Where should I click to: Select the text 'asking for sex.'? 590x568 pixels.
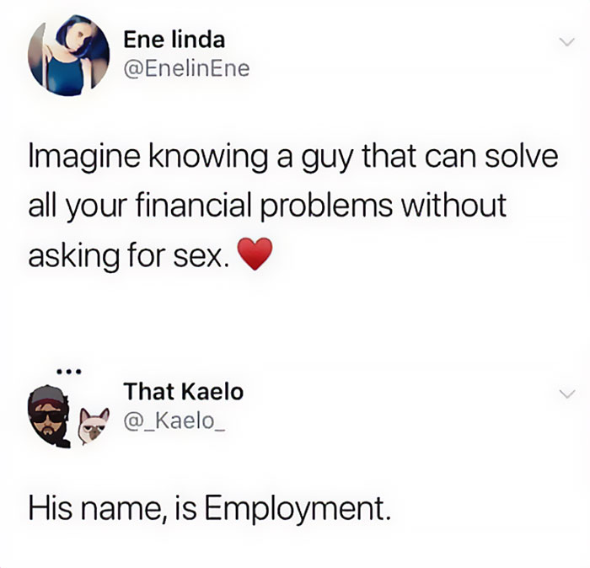(x=128, y=256)
